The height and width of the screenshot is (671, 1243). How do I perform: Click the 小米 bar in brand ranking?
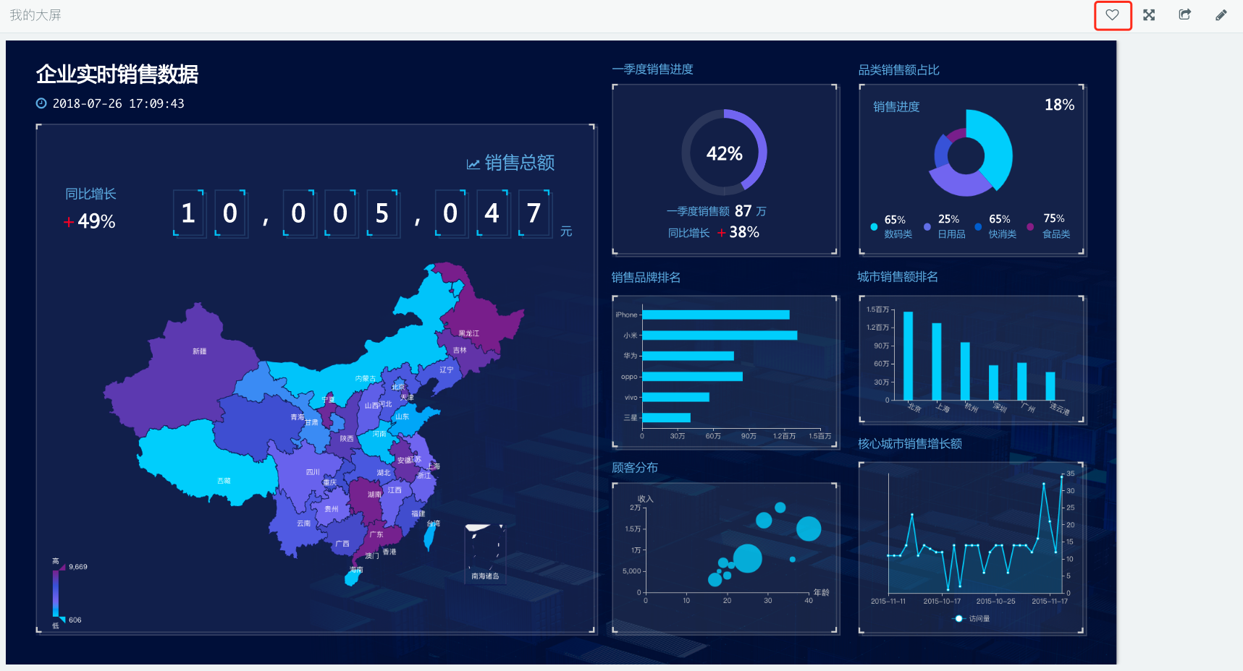click(x=720, y=335)
